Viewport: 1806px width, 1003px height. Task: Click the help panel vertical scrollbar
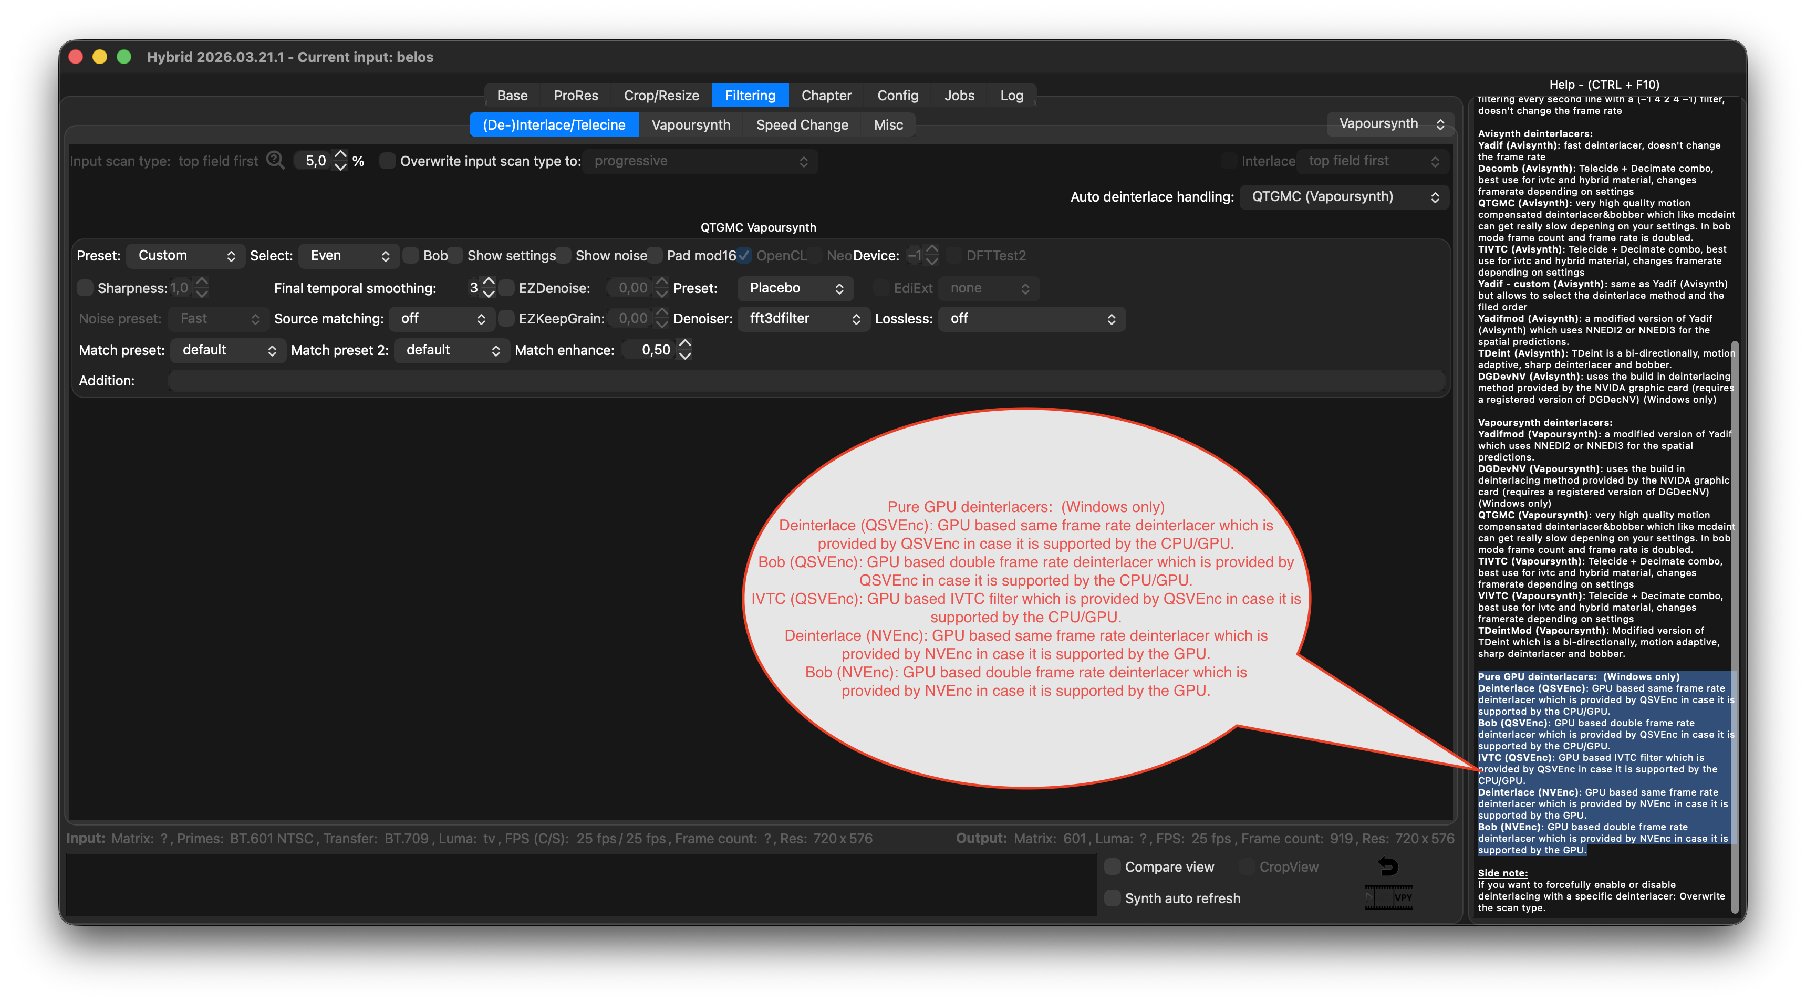coord(1735,628)
